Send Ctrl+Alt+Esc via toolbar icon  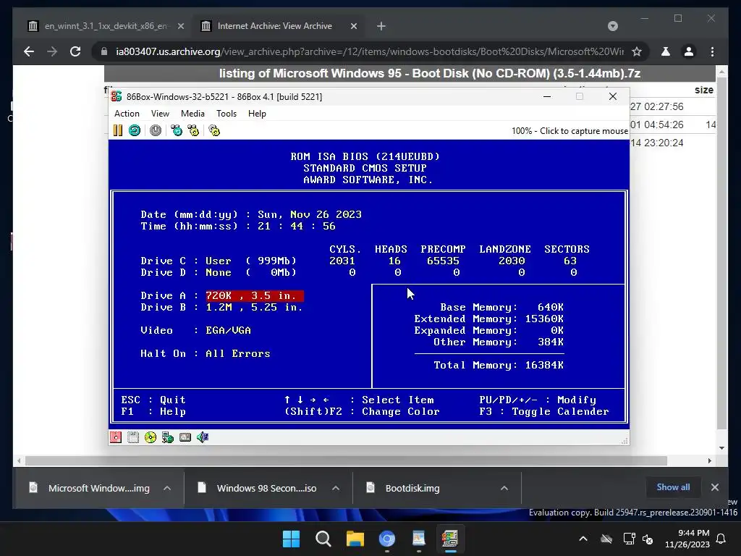click(x=193, y=130)
